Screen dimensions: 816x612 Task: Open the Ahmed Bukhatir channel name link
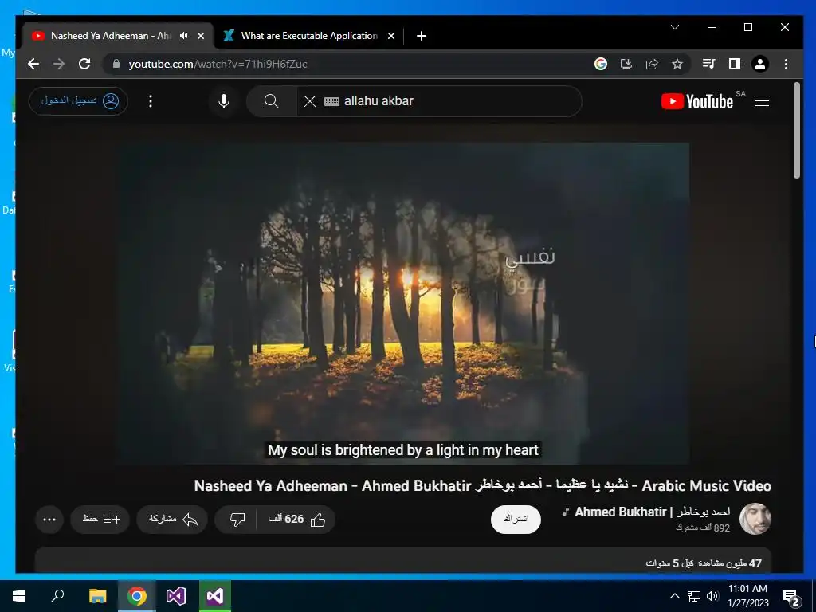(x=652, y=512)
